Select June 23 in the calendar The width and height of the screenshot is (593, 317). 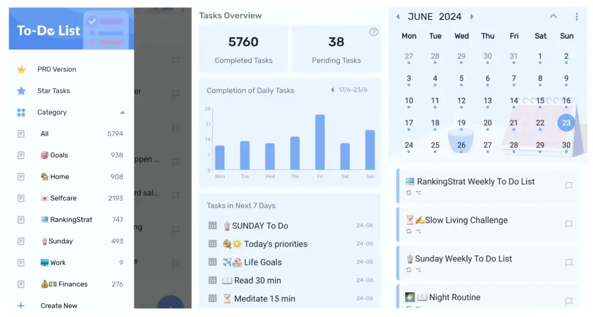point(566,122)
